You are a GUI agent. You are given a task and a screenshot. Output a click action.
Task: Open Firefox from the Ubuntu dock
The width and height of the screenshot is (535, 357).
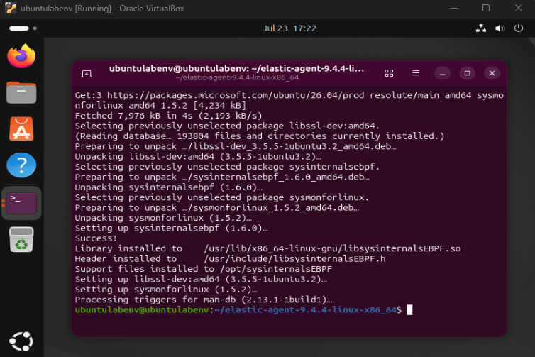pos(21,56)
